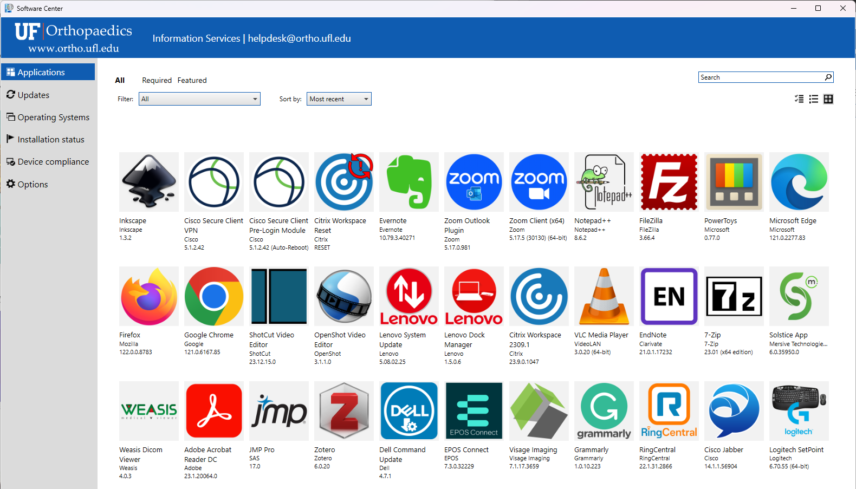Click the search magnifier icon
The width and height of the screenshot is (856, 489).
pyautogui.click(x=828, y=77)
